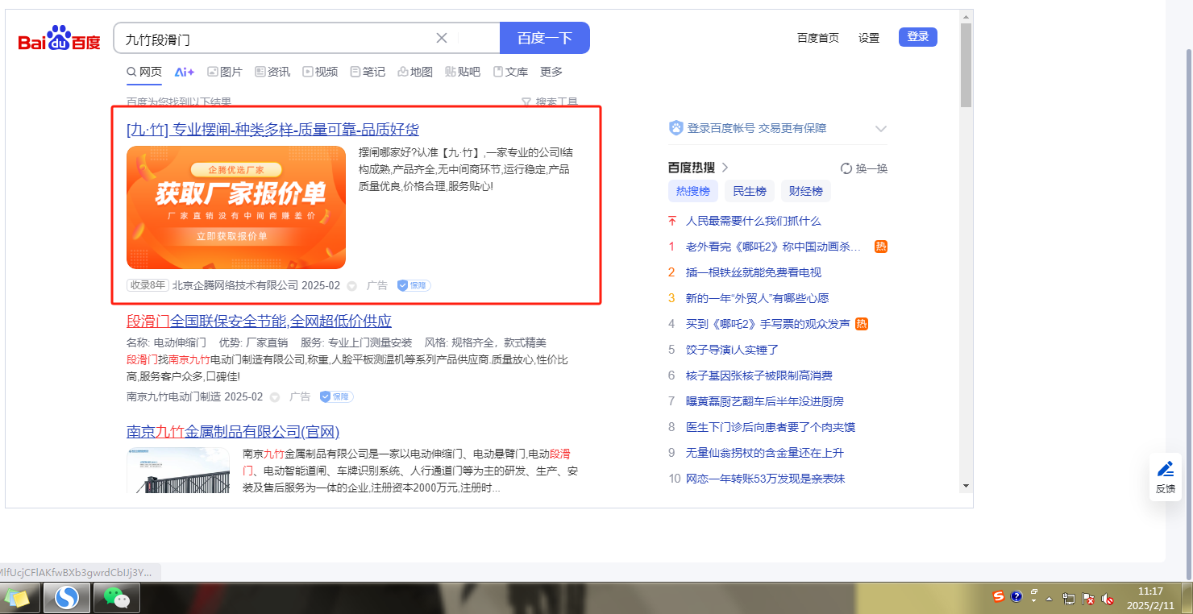Open hot search 无量仙翁拐杖的含金量还在上升
1193x614 pixels.
765,453
